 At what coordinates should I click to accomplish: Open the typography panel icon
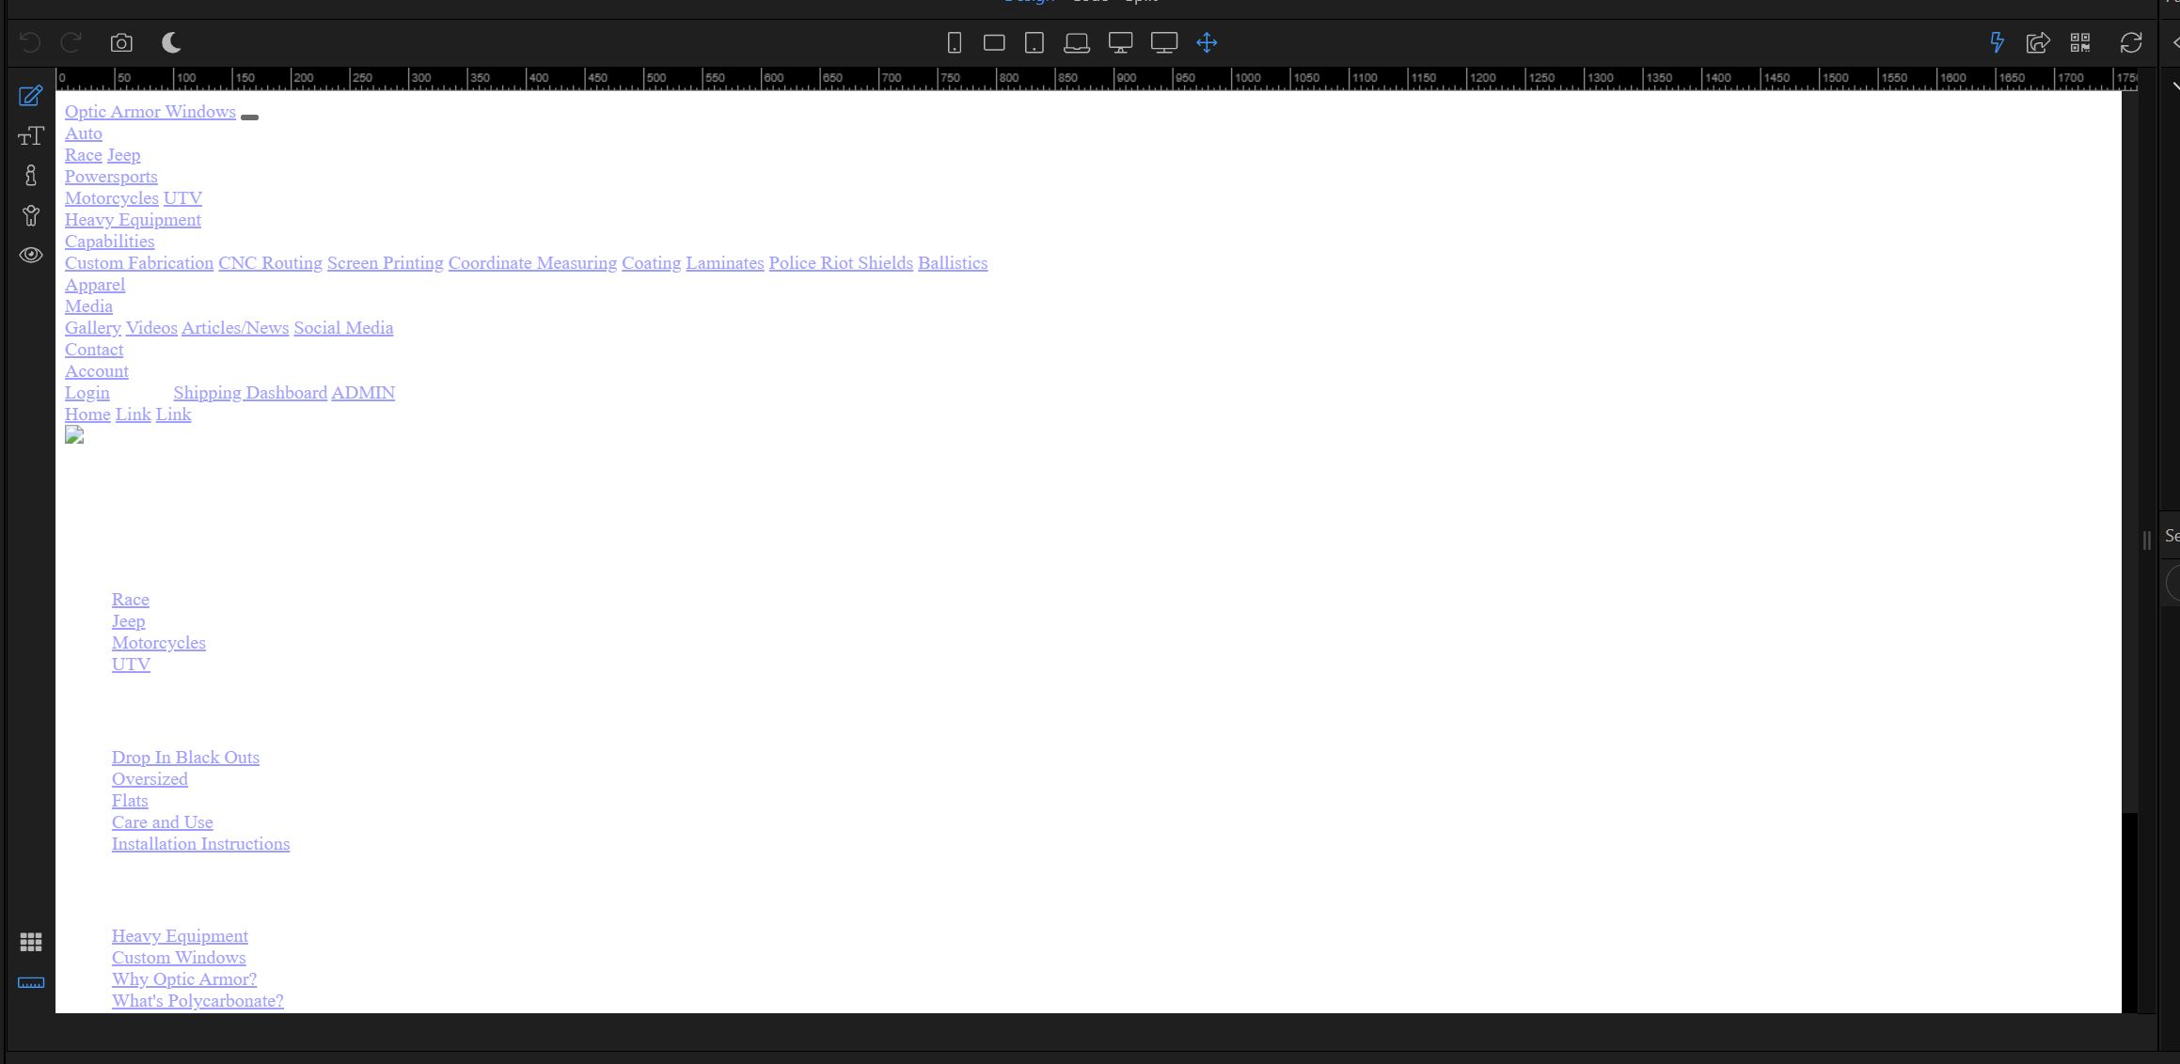point(31,135)
